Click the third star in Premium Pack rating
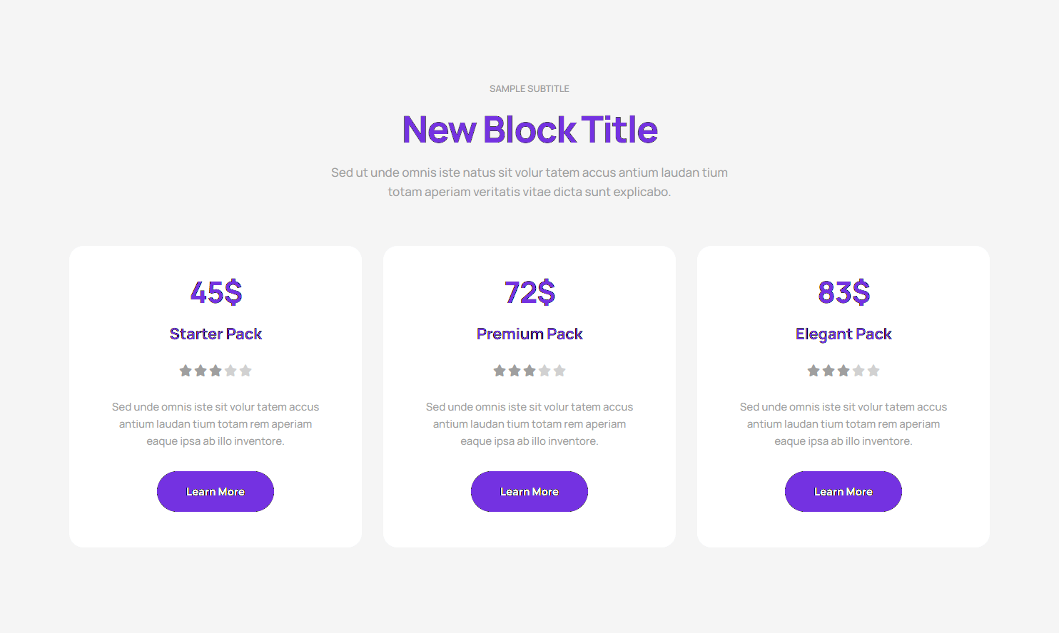 tap(529, 371)
